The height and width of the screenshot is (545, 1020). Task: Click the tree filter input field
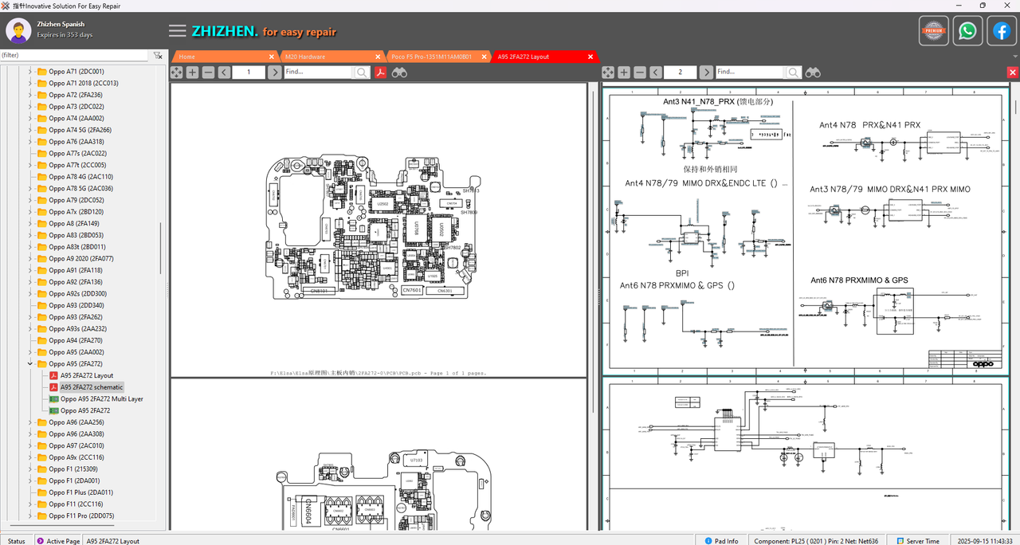[75, 56]
